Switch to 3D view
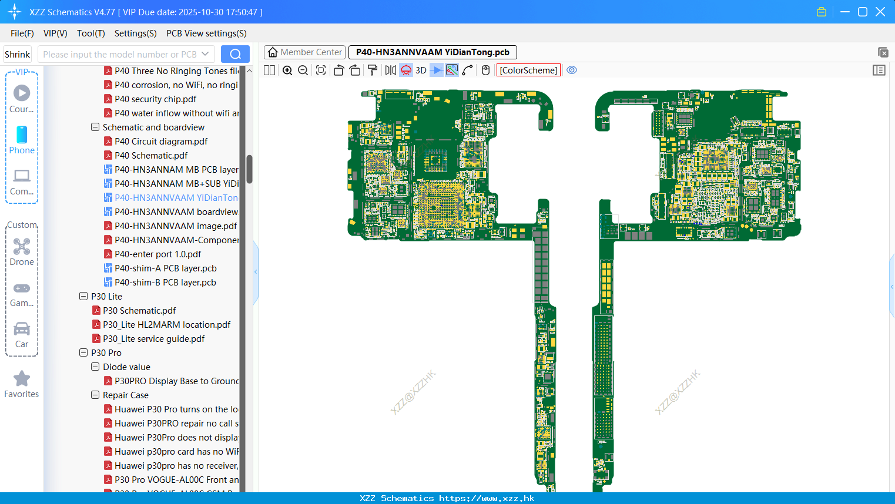Viewport: 895px width, 504px height. click(421, 70)
